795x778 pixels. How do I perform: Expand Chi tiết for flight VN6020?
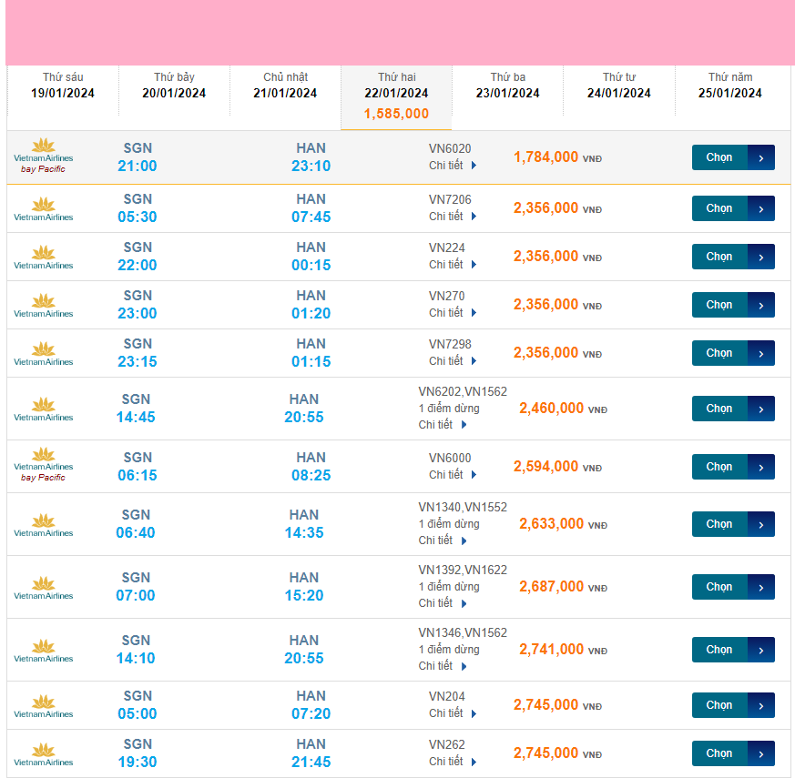[x=453, y=166]
